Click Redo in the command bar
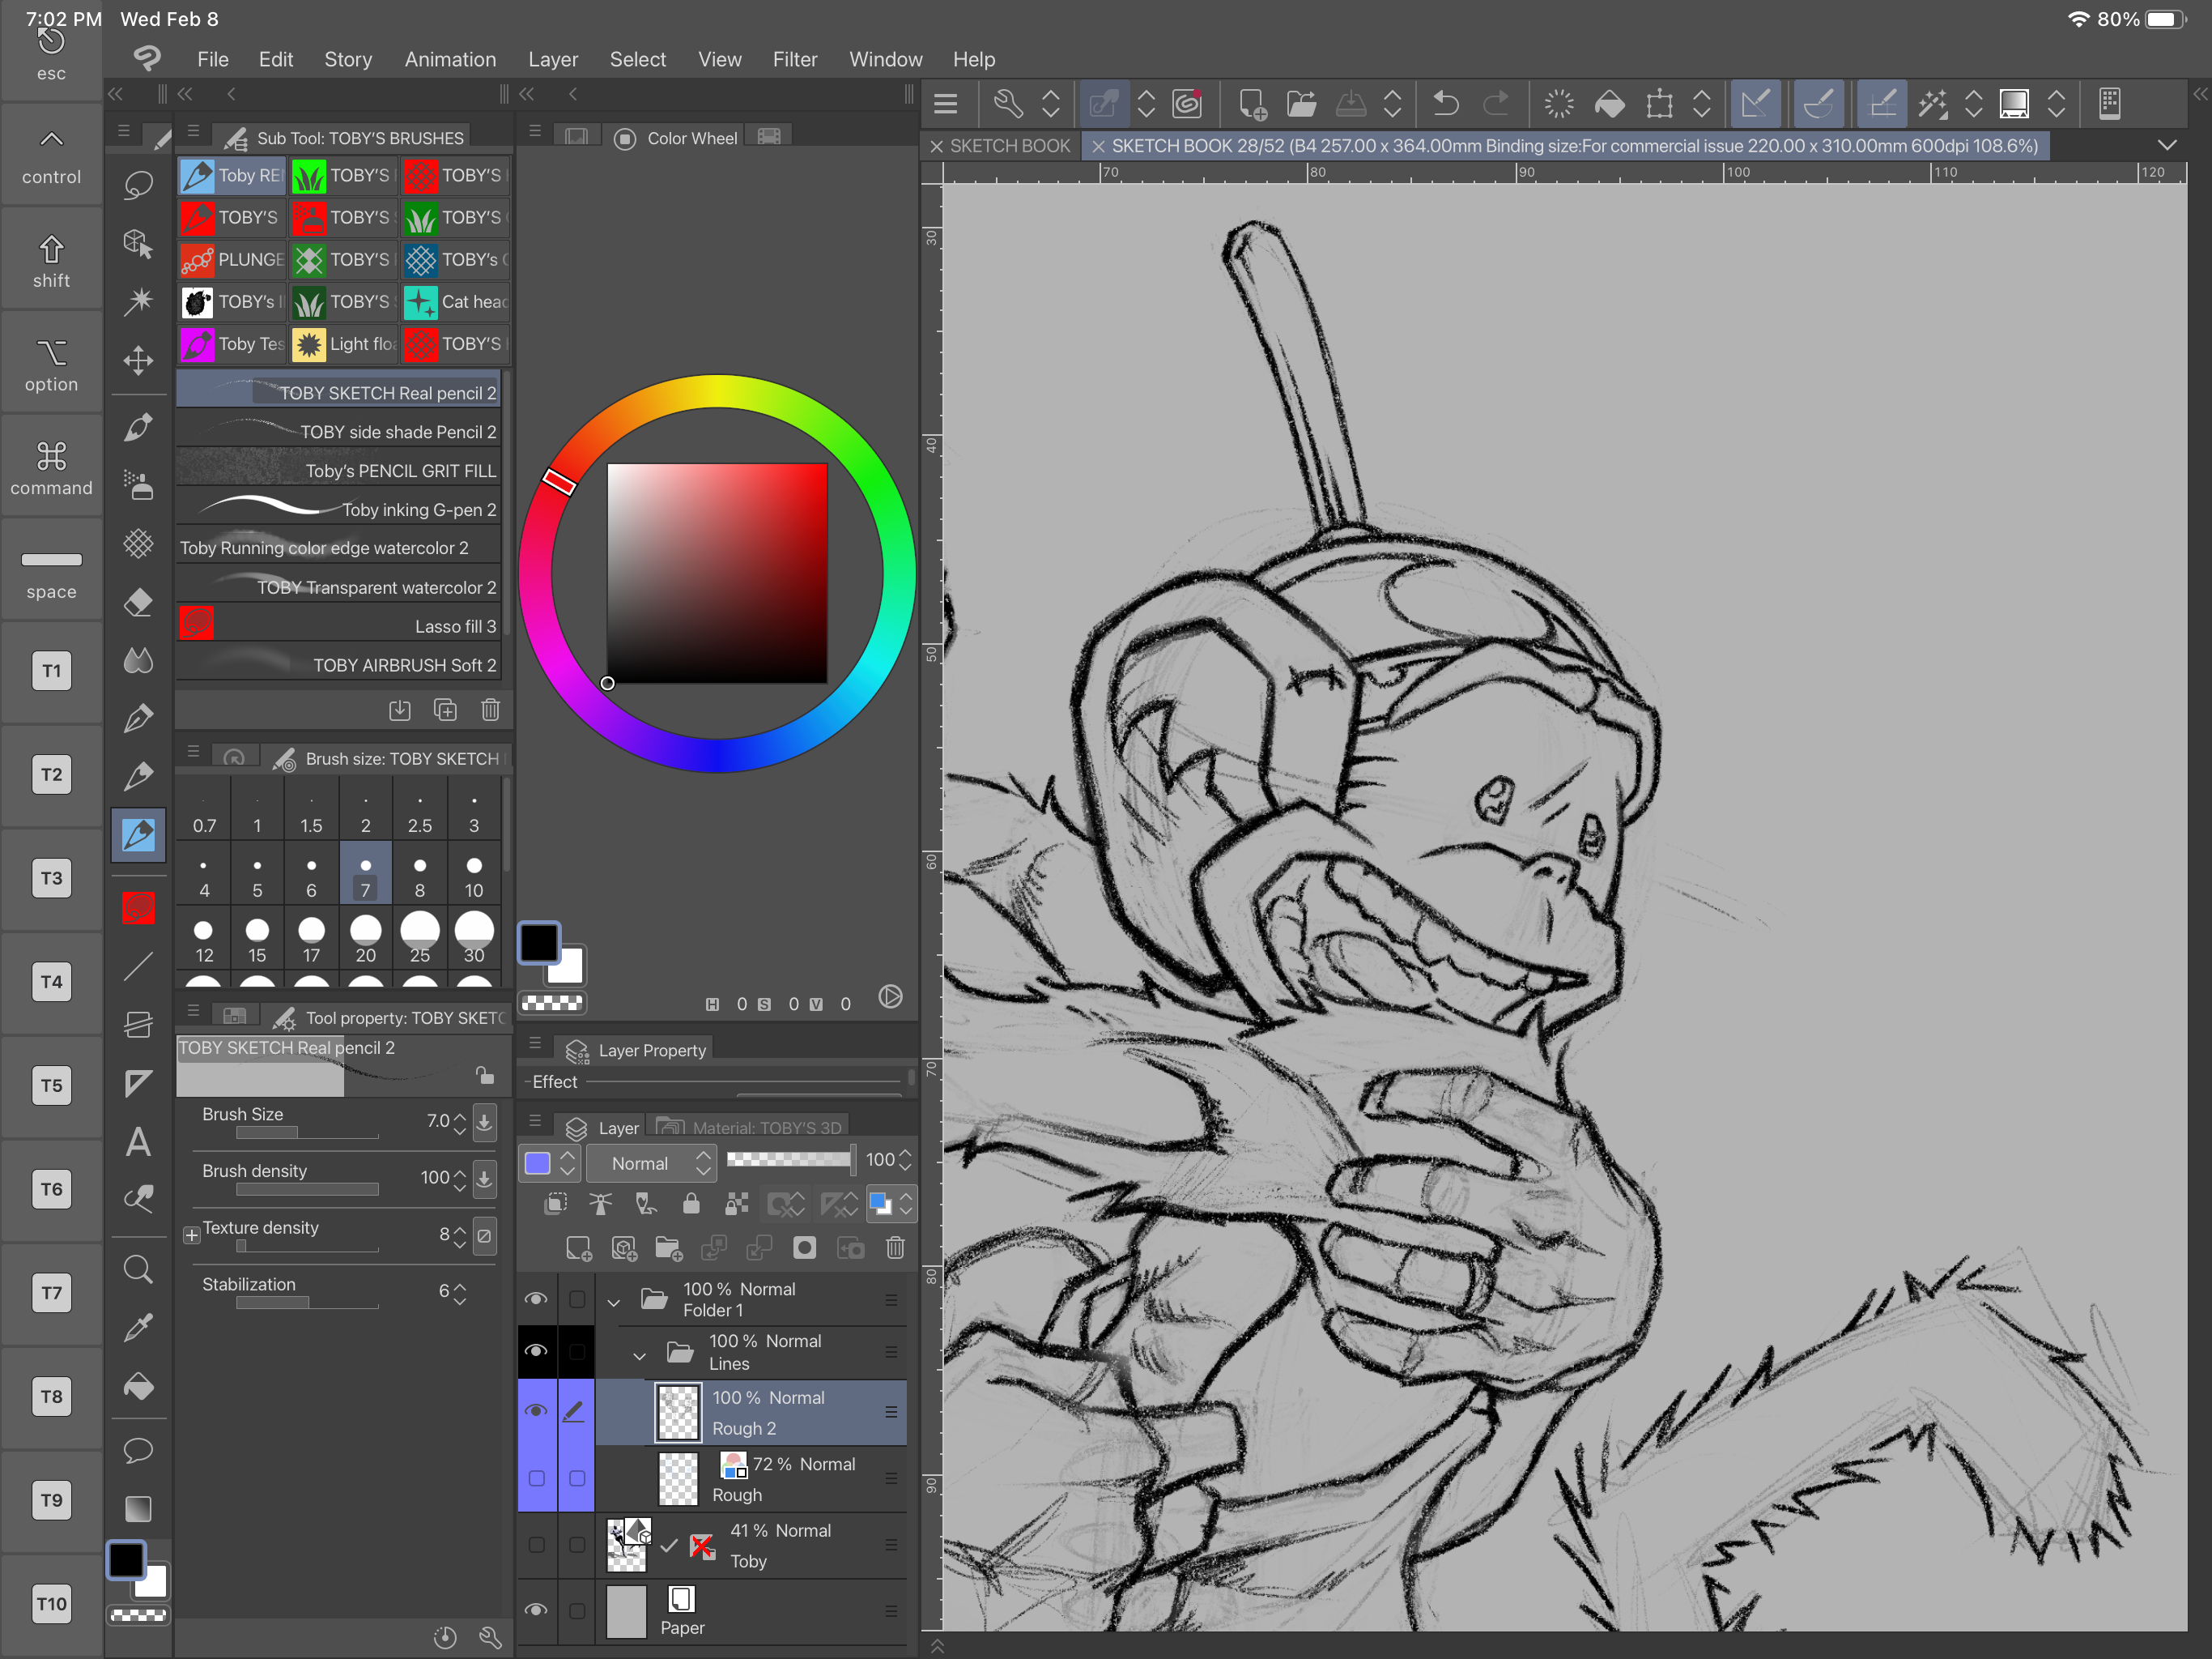The image size is (2212, 1659). (x=1496, y=103)
